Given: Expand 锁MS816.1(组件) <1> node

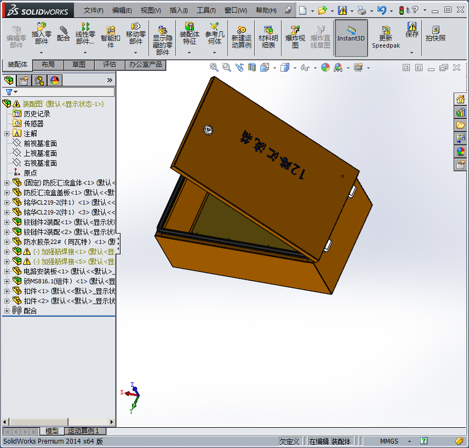Looking at the screenshot, I should 7,281.
